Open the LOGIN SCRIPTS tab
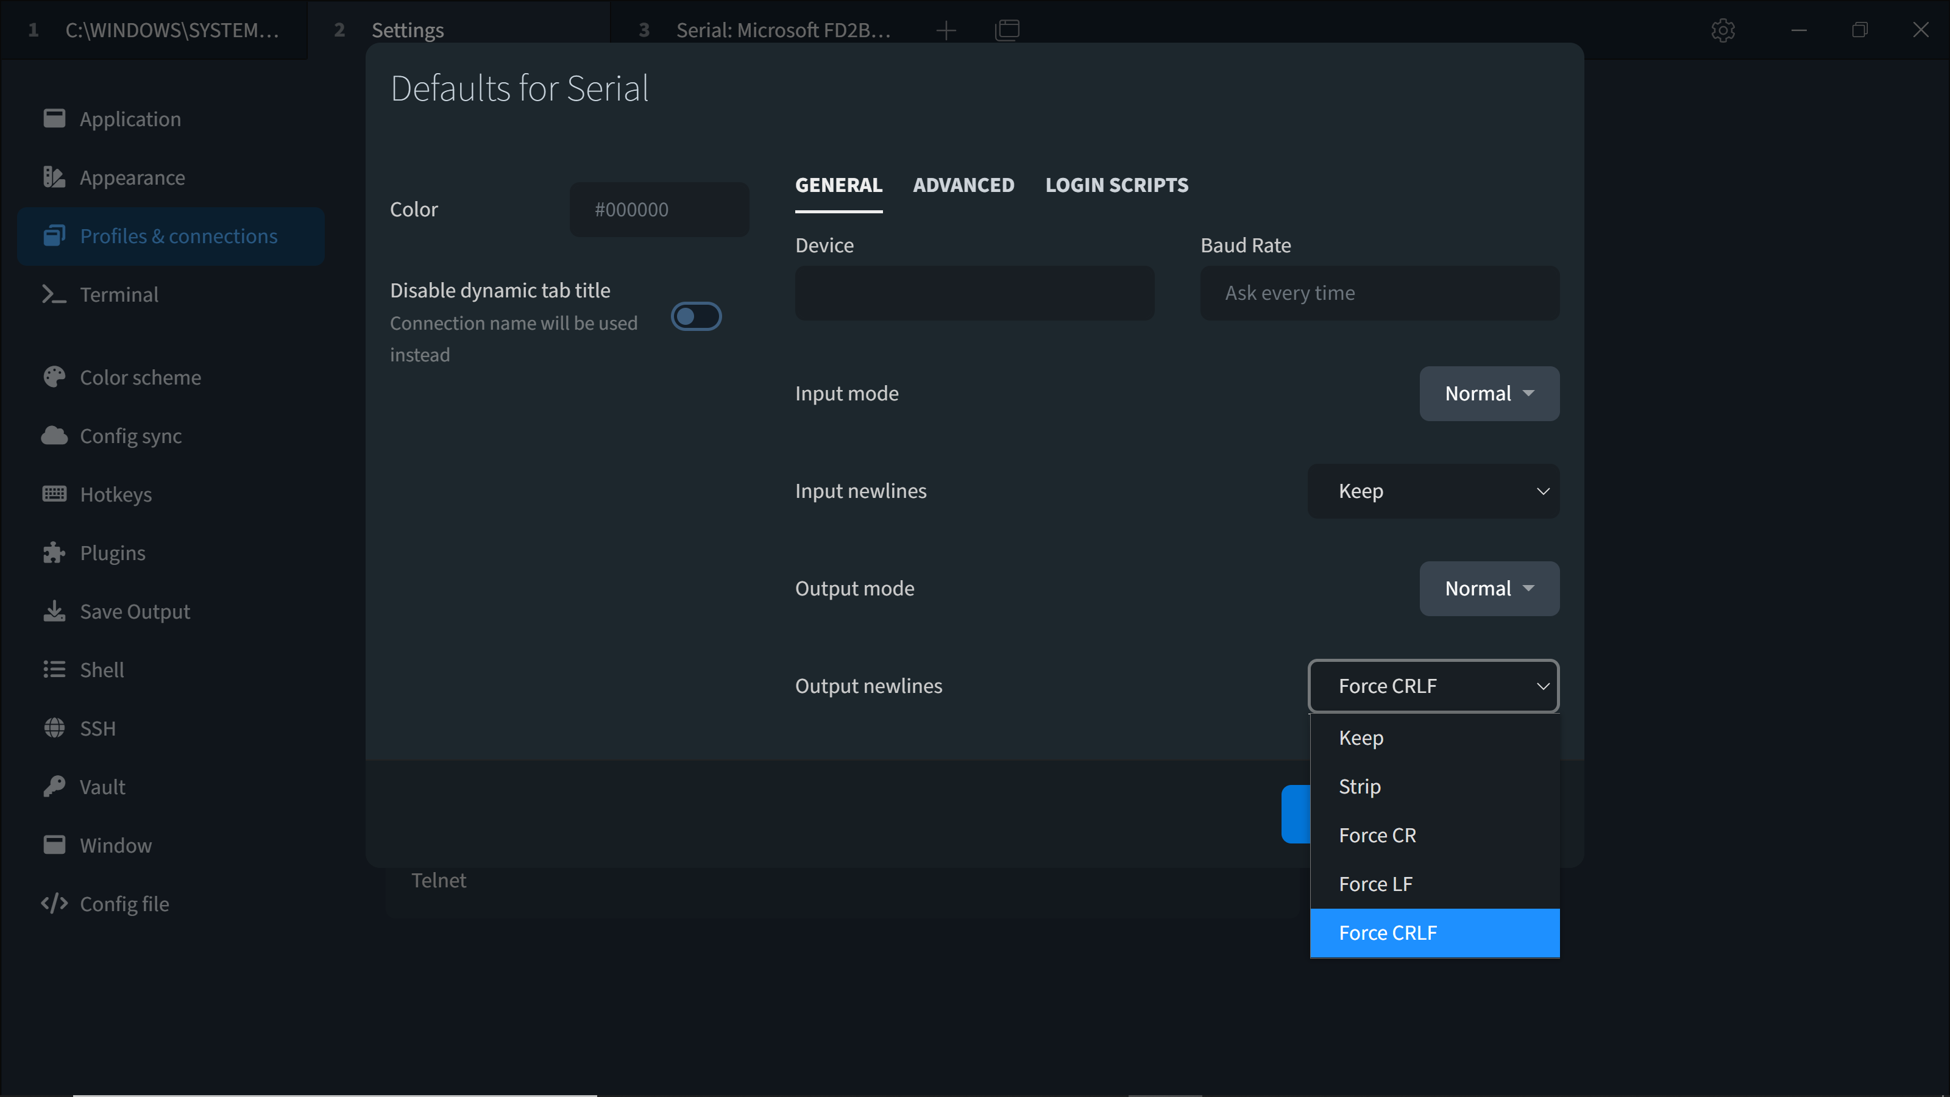The width and height of the screenshot is (1950, 1097). click(1116, 185)
